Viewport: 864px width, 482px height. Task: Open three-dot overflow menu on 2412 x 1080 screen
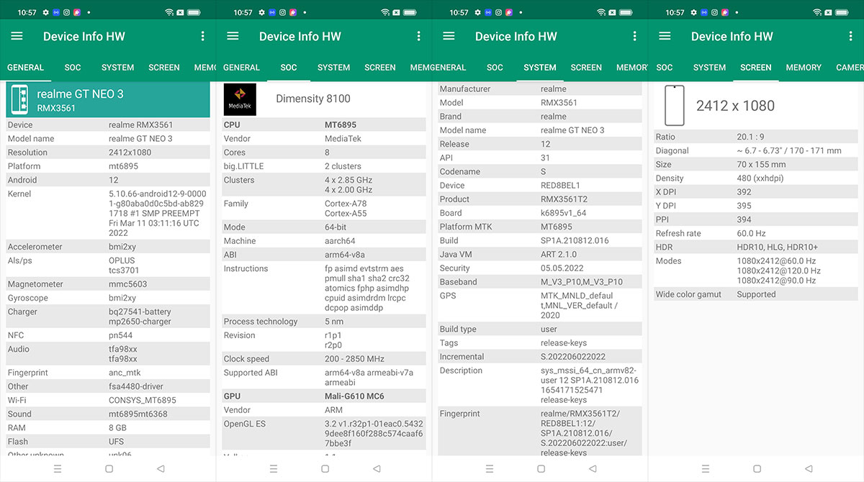click(851, 36)
